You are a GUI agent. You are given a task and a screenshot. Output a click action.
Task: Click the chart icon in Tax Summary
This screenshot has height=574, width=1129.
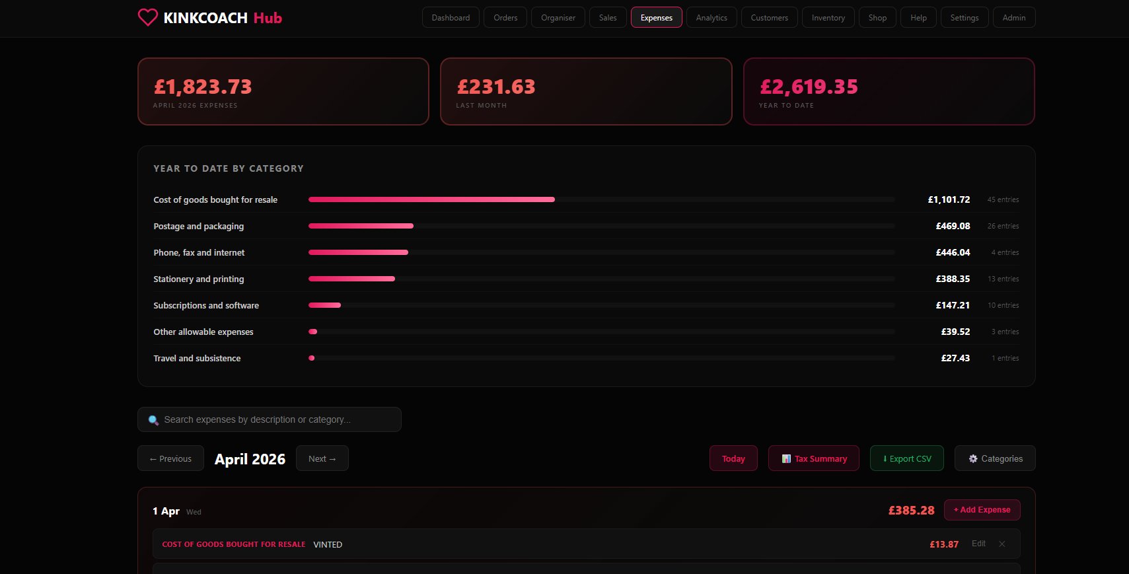[x=786, y=458]
